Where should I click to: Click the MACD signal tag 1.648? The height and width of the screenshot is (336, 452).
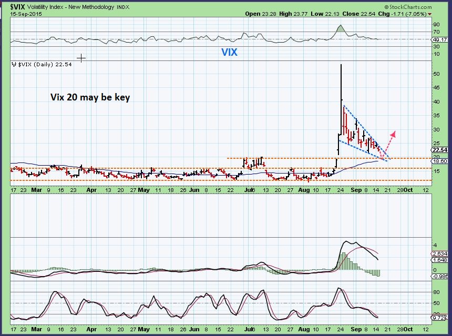(x=440, y=260)
